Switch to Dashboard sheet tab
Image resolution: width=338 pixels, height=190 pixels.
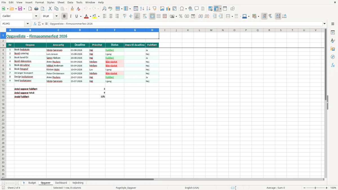click(x=61, y=183)
